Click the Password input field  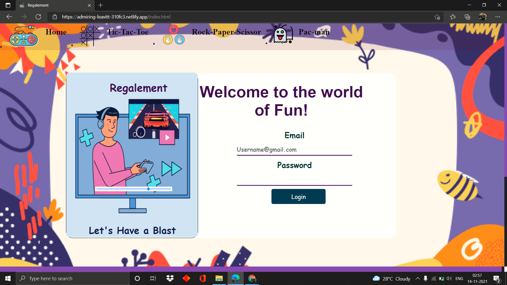tap(294, 179)
